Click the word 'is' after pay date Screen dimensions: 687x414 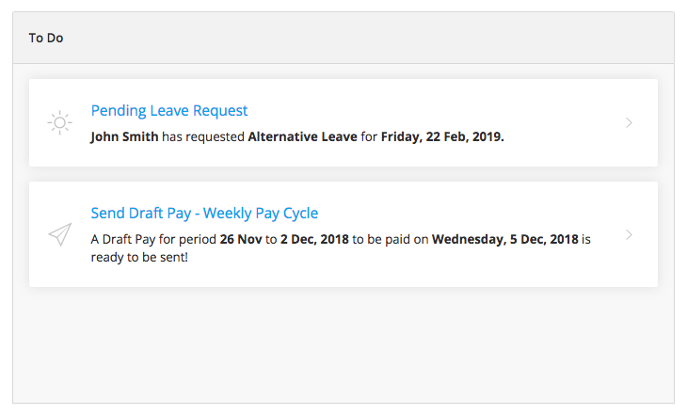click(x=586, y=239)
